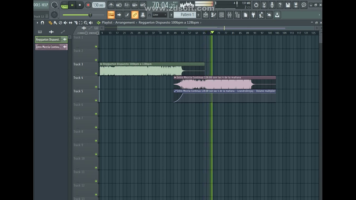Toggle the countdown before recording icon
The image size is (356, 200).
click(127, 5)
